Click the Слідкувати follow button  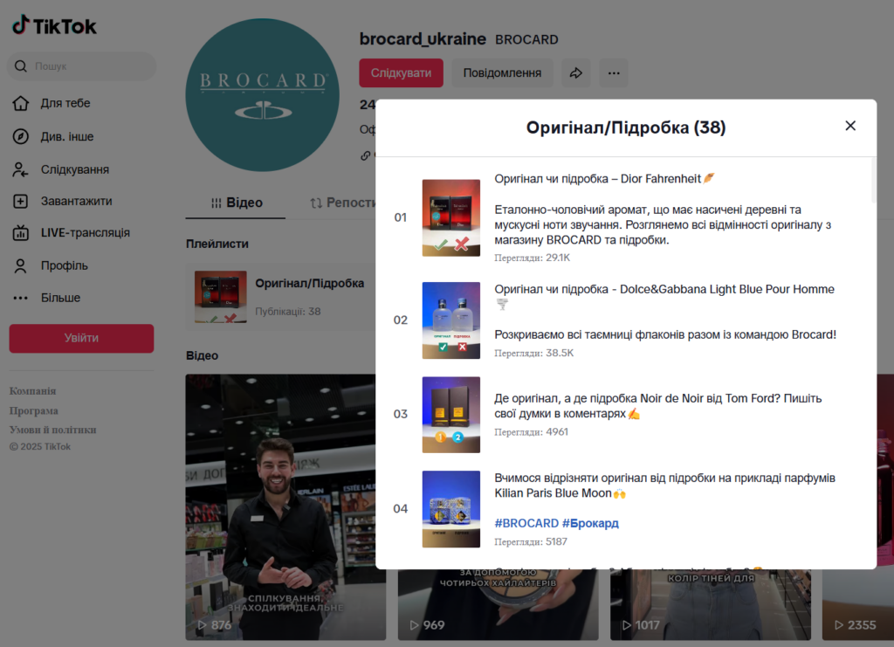[401, 73]
